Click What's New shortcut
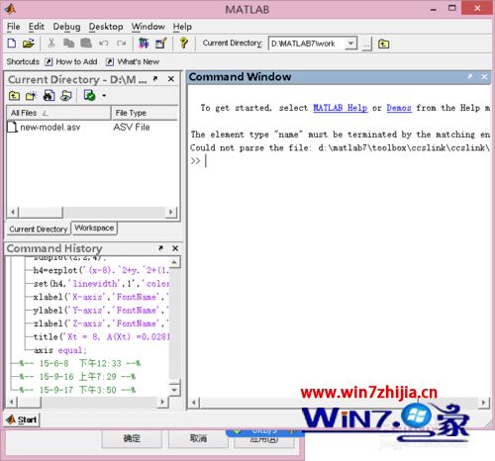495x461 pixels. 133,62
